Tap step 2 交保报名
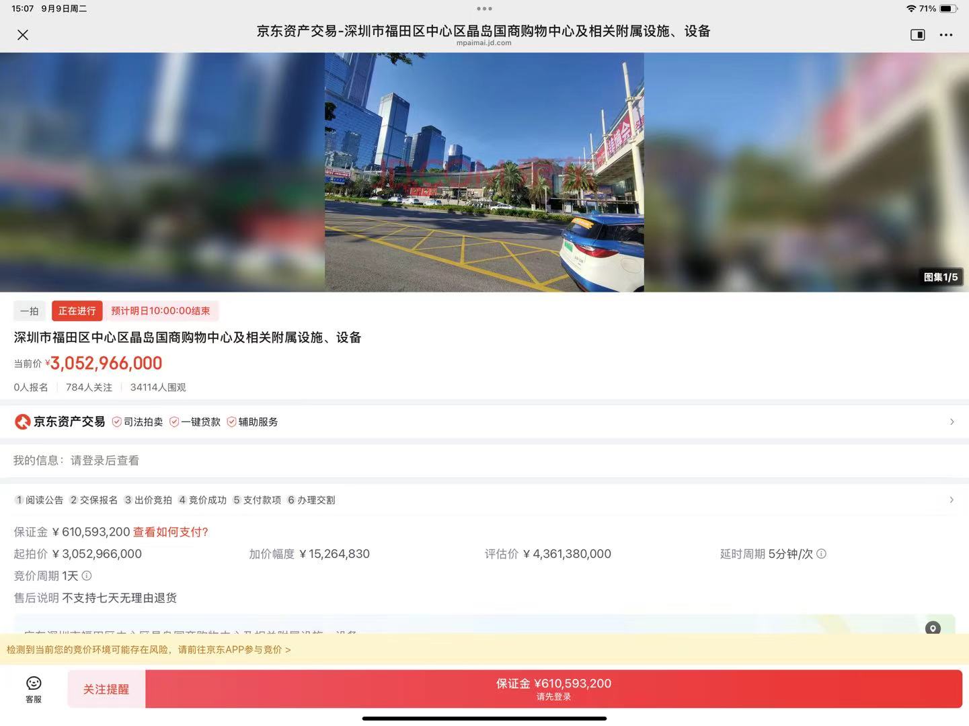 93,500
